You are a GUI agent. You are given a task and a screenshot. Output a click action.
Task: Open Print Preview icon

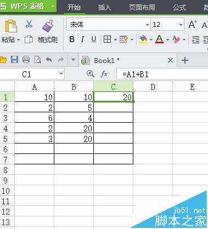[x=37, y=60]
